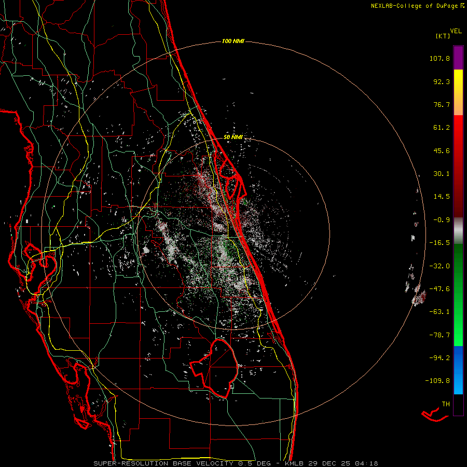467x467 pixels.
Task: Select the 45.6 velocity scale value
Action: pyautogui.click(x=442, y=150)
